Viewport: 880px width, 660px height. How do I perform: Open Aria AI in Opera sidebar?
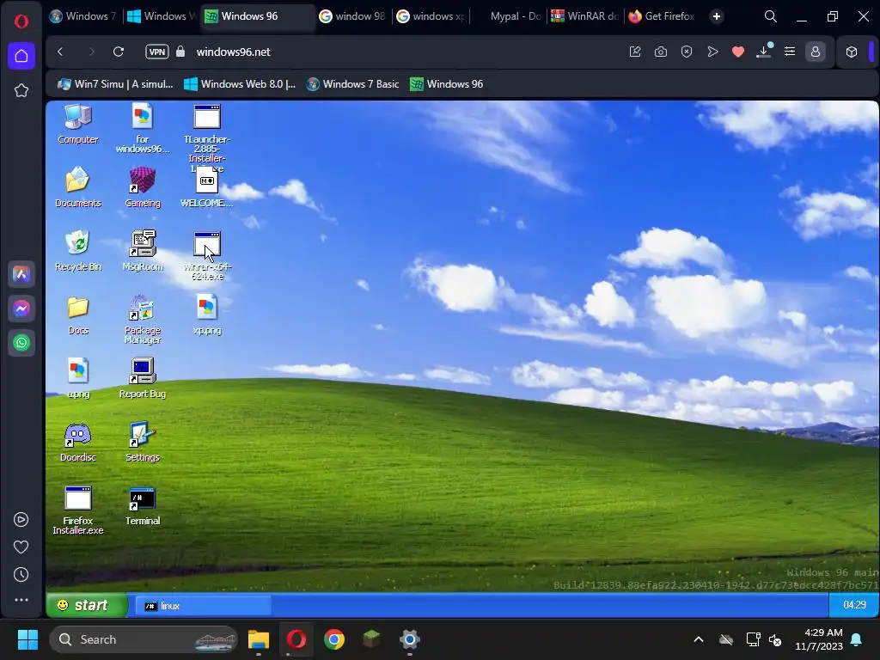[x=21, y=274]
